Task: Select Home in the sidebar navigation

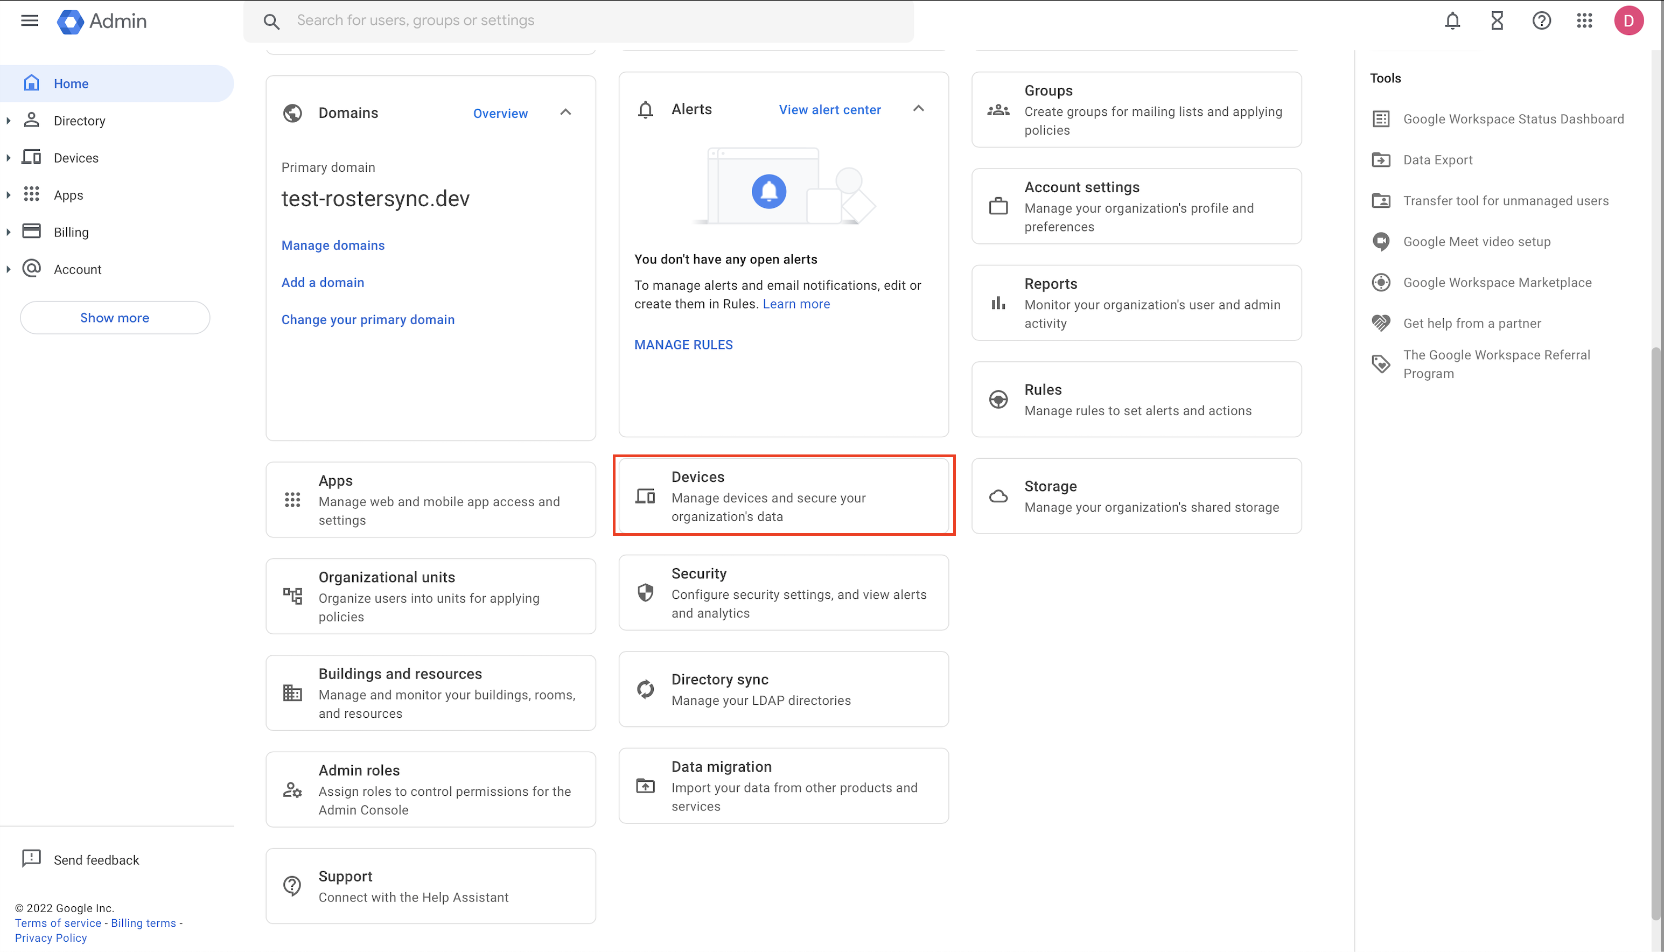Action: (71, 83)
